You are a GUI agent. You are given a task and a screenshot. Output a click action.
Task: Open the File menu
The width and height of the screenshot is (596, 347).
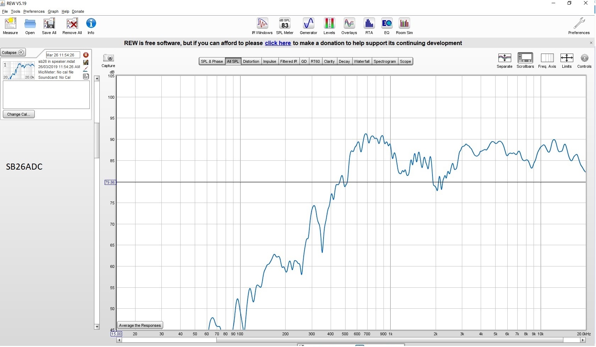click(5, 11)
